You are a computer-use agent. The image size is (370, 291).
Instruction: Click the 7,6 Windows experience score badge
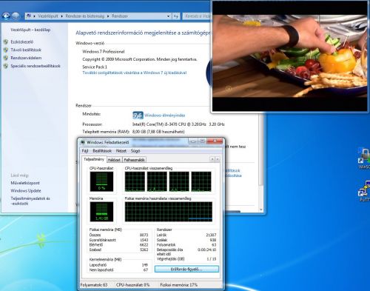point(138,116)
